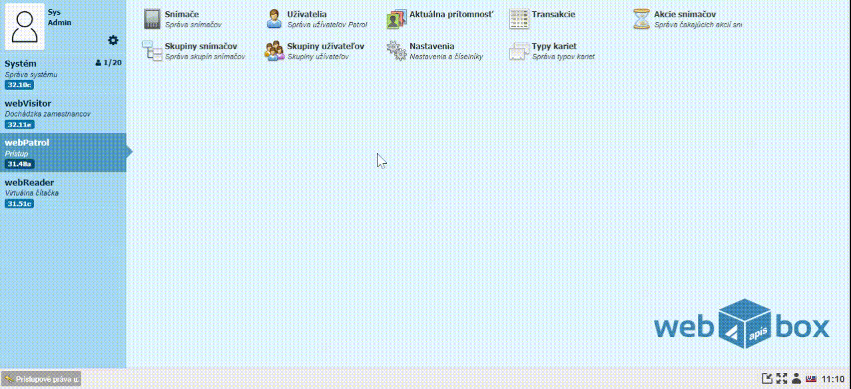The image size is (851, 389).
Task: Click the settings gear under Sys Admin
Action: pos(113,41)
